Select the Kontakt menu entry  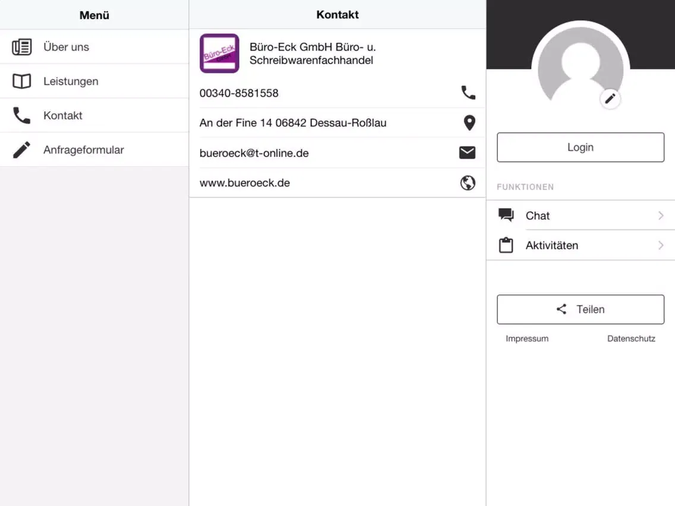pyautogui.click(x=94, y=115)
